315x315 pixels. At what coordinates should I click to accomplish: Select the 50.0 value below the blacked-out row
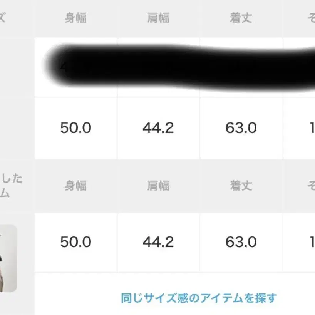click(75, 128)
